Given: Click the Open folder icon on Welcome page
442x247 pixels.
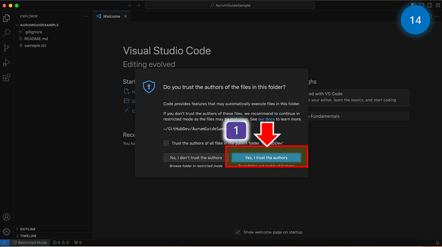Looking at the screenshot, I should click(126, 101).
